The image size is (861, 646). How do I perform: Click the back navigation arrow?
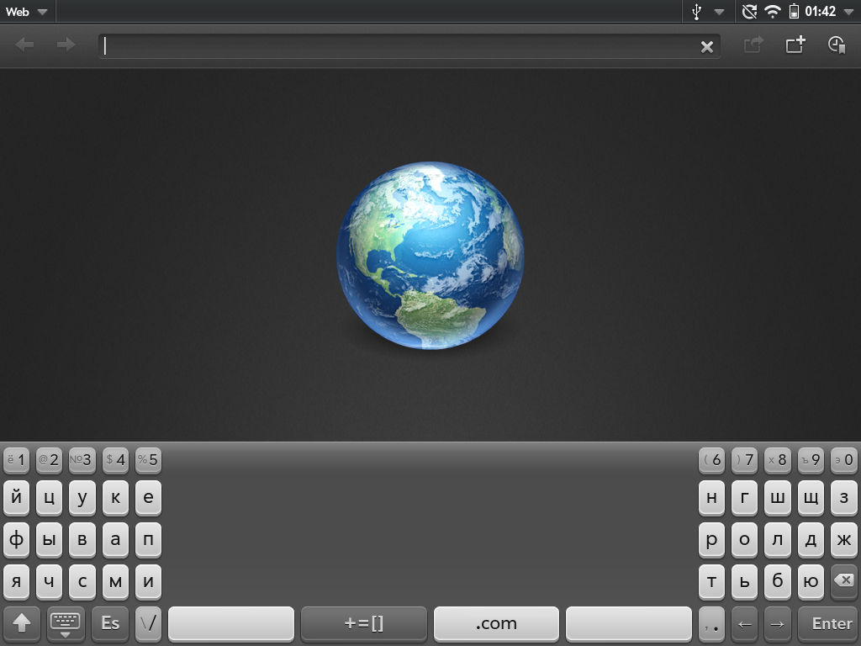[x=25, y=45]
